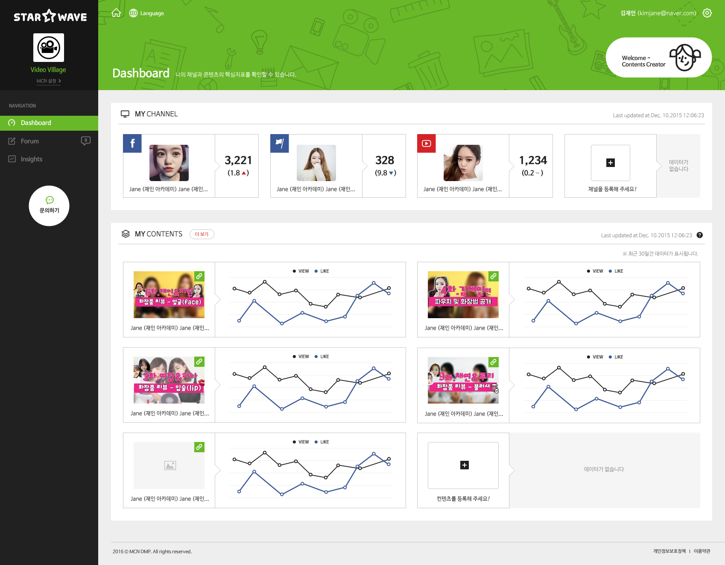Click the Facebook channel icon
This screenshot has height=565, width=725.
(132, 143)
